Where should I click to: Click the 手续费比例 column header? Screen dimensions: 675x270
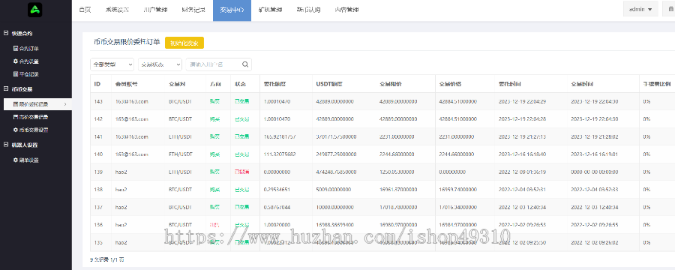pos(656,83)
